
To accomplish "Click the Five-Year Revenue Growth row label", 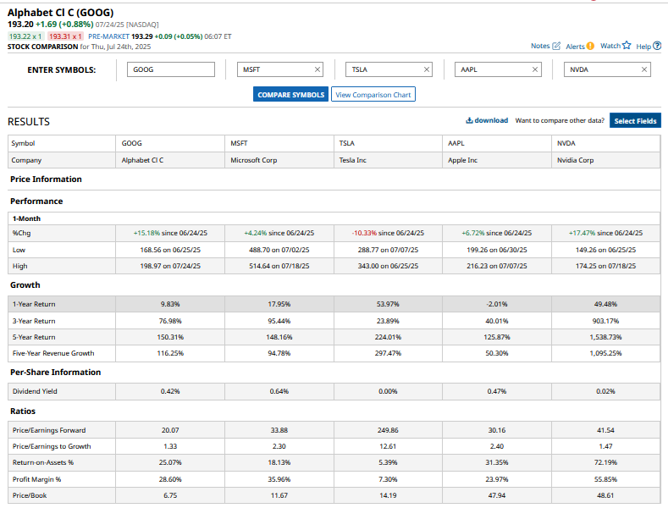I will pyautogui.click(x=53, y=353).
